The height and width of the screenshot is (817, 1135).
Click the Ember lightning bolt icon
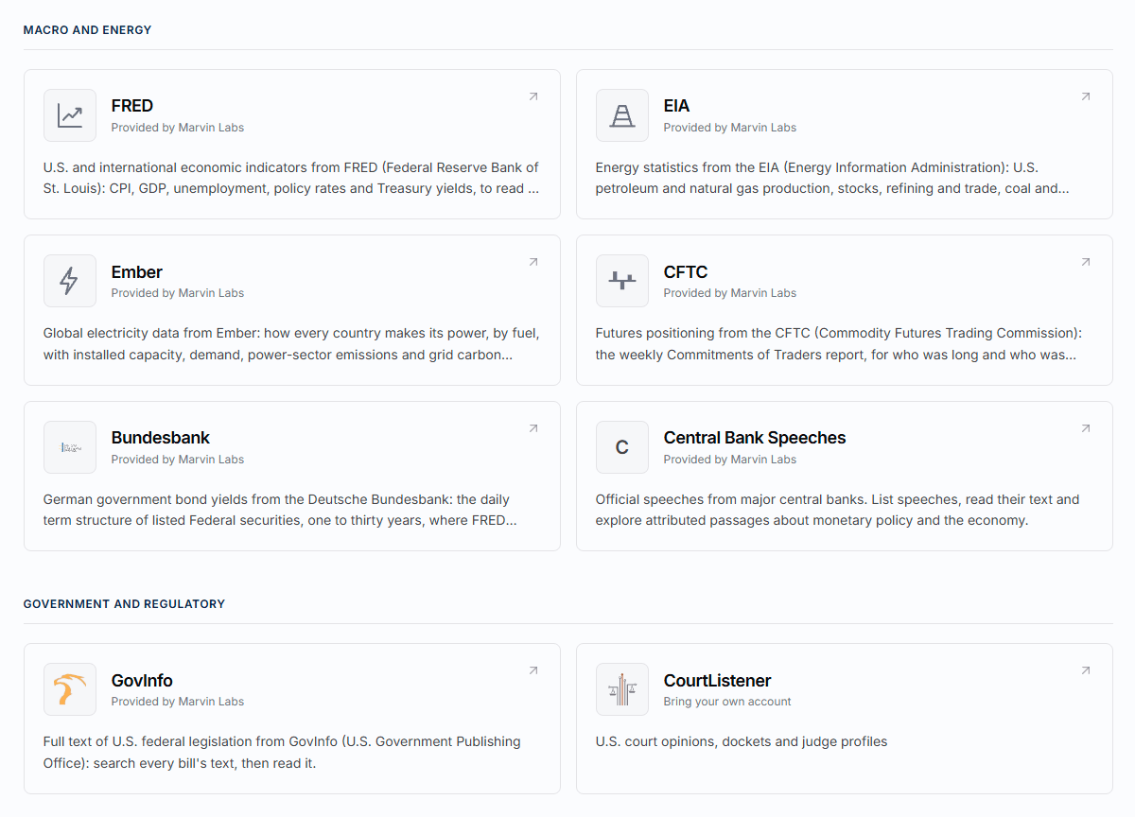pyautogui.click(x=70, y=281)
